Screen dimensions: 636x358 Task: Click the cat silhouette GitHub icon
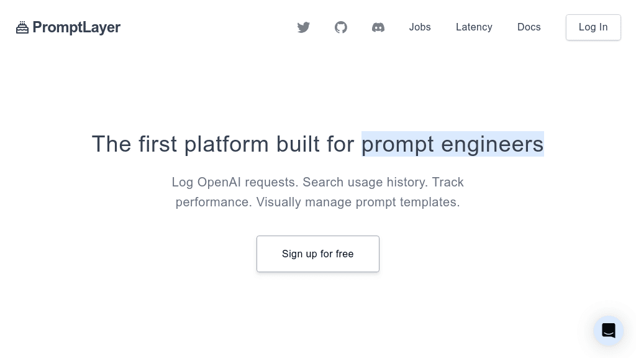(x=341, y=27)
